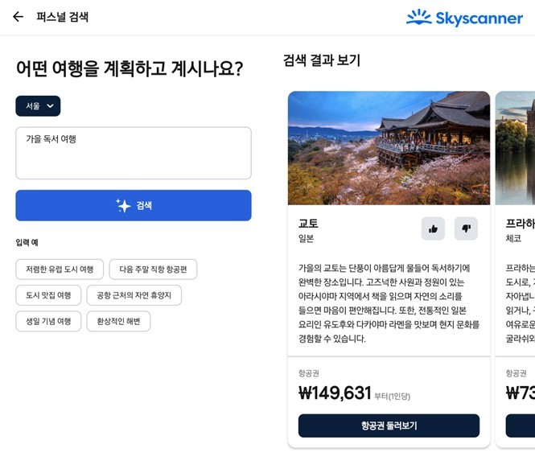Choose 도시 맛집 여행 suggestion
Image resolution: width=535 pixels, height=473 pixels.
tap(47, 295)
